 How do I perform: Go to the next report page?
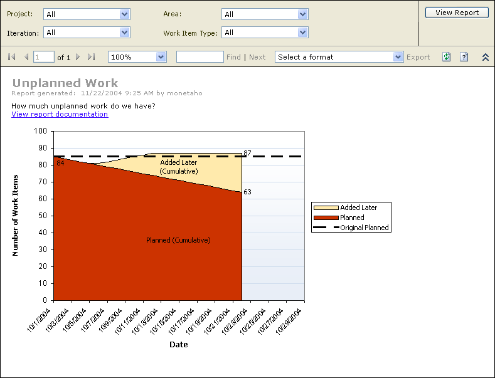click(x=78, y=57)
